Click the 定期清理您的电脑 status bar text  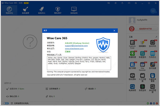click(22, 103)
